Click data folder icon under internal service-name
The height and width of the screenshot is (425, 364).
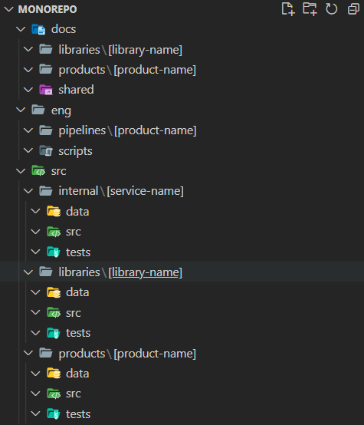(54, 211)
